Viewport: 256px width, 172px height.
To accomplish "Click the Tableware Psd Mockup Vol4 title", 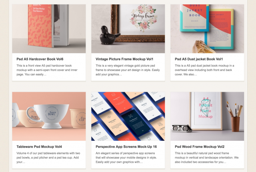I will [x=39, y=147].
